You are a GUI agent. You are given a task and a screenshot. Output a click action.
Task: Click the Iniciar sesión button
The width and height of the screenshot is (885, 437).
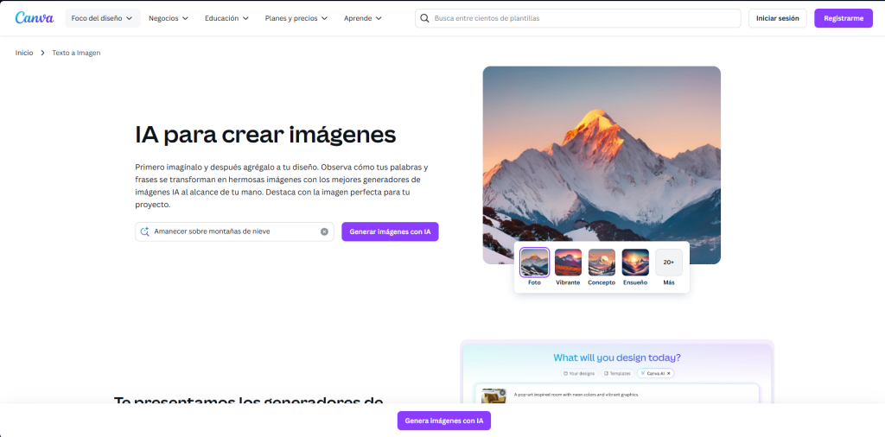777,18
